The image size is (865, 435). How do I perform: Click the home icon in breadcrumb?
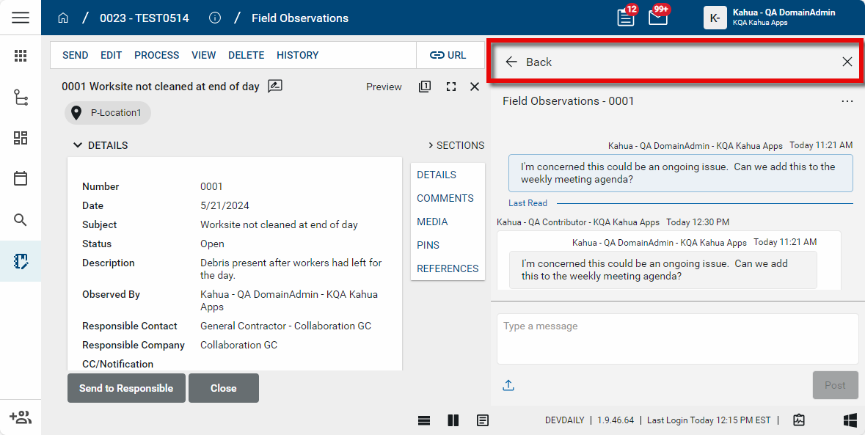click(63, 18)
